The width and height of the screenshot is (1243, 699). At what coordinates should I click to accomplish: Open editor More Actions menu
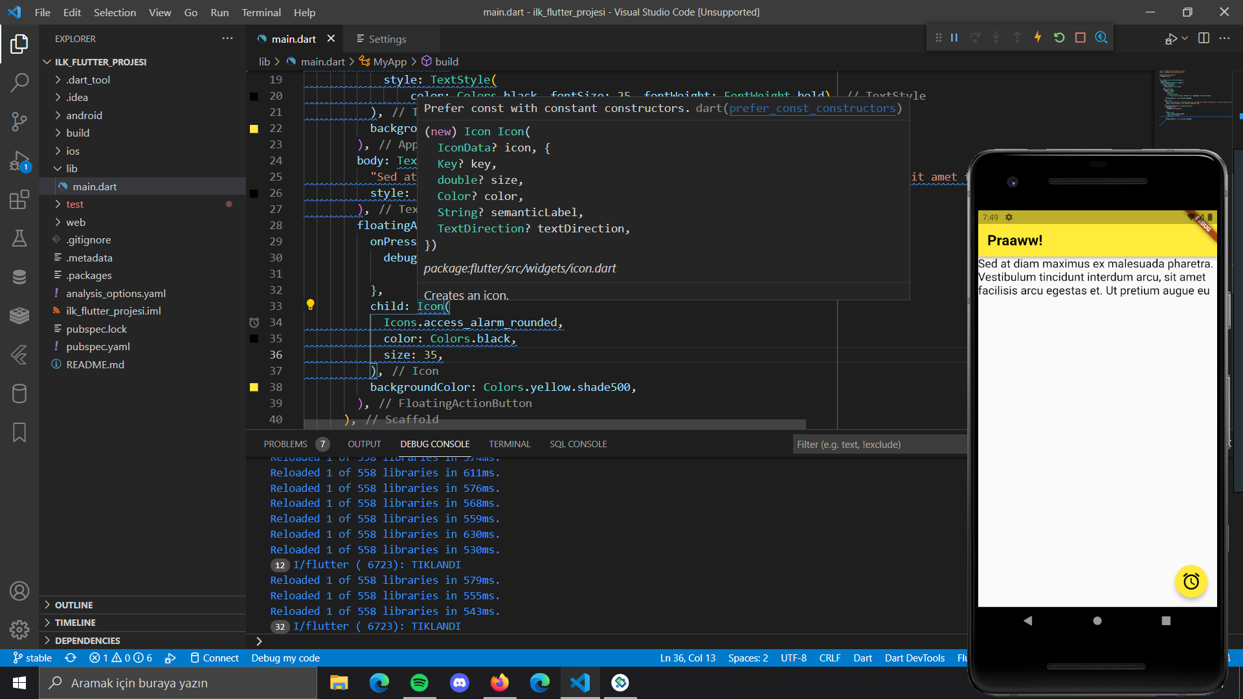click(1224, 38)
